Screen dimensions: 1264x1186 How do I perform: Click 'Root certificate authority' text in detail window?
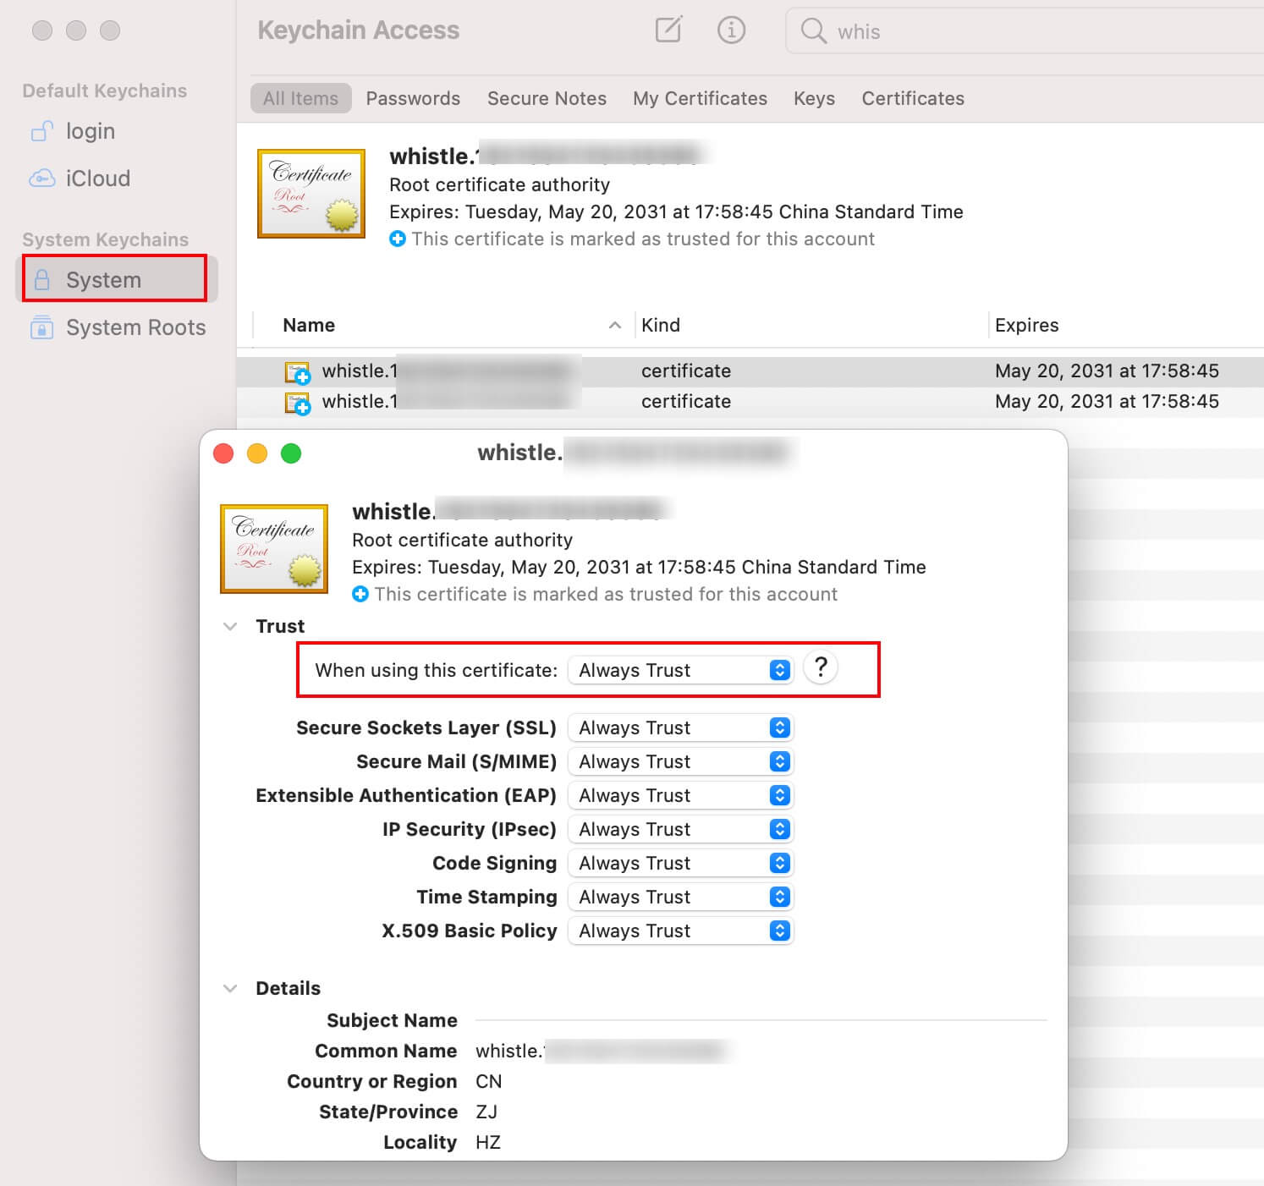[x=462, y=540]
